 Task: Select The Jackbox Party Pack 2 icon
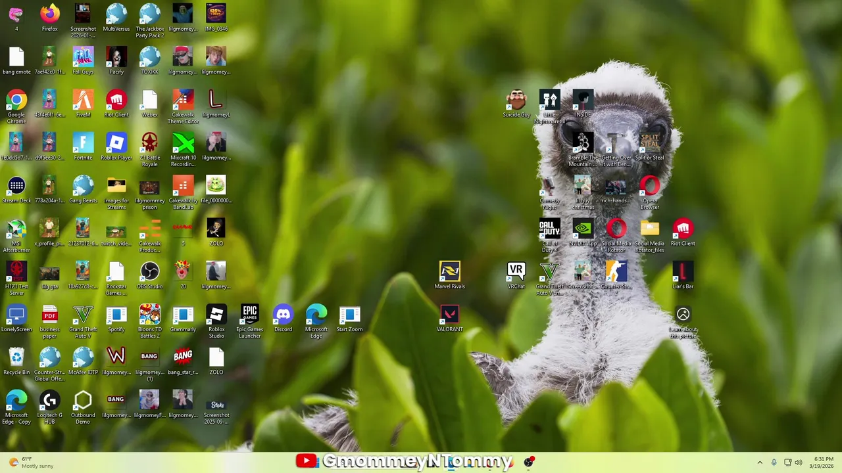tap(150, 21)
